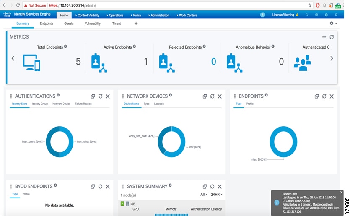The image size is (350, 216).
Task: Click the Active Endpoints count 1
Action: (x=146, y=61)
